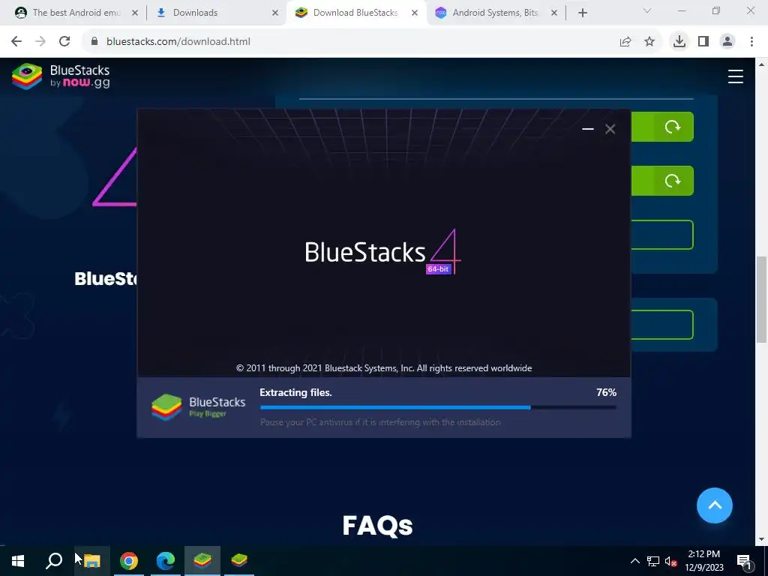This screenshot has height=576, width=768.
Task: Click the site lock icon
Action: click(x=94, y=42)
